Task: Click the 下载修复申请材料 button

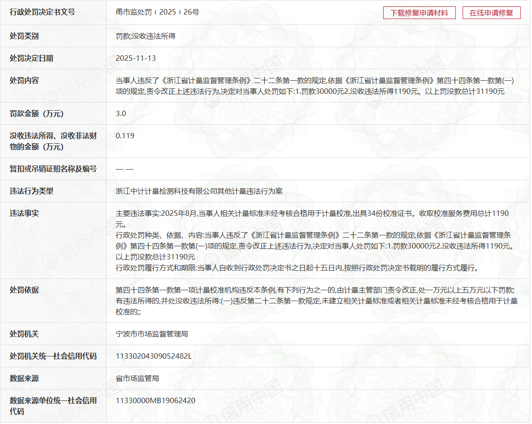Action: point(419,13)
